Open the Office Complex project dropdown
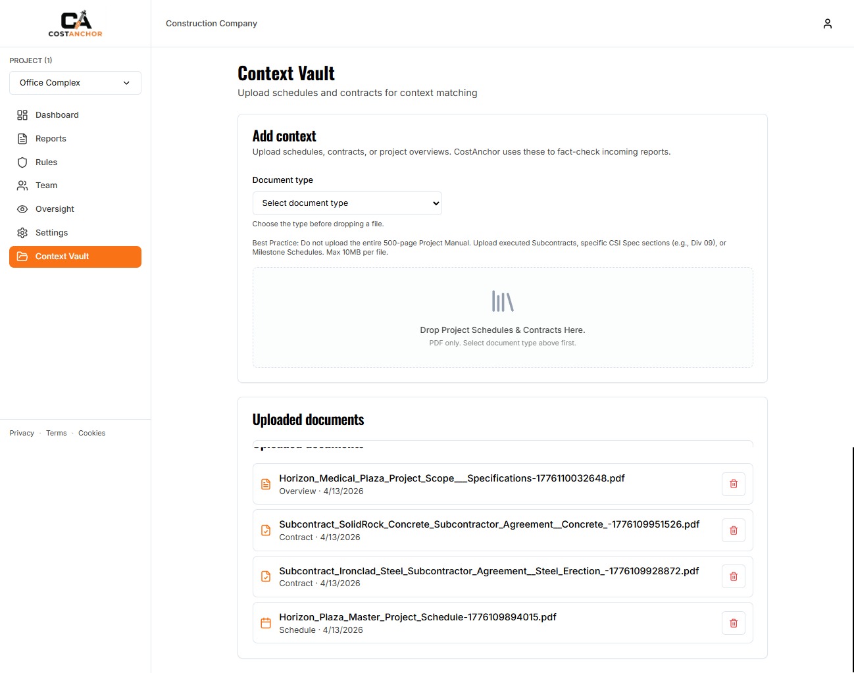Viewport: 854px width, 673px height. click(75, 83)
